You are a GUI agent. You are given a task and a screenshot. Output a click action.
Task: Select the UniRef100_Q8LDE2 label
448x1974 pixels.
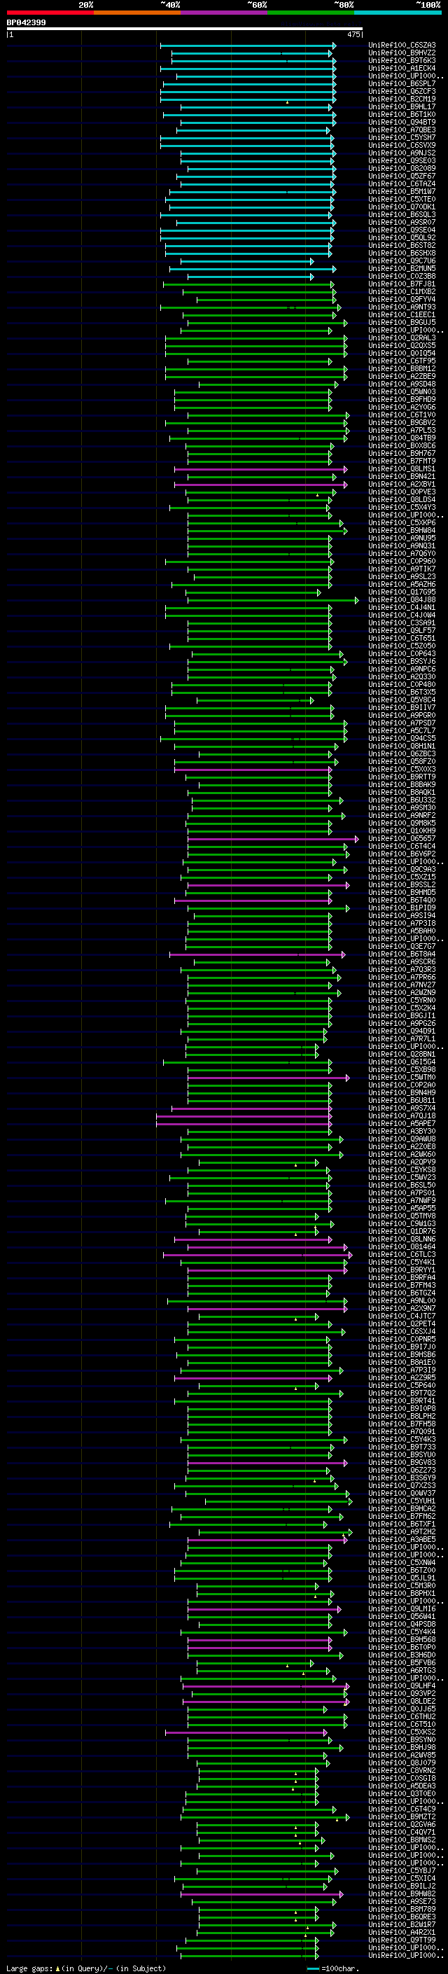coord(402,1701)
